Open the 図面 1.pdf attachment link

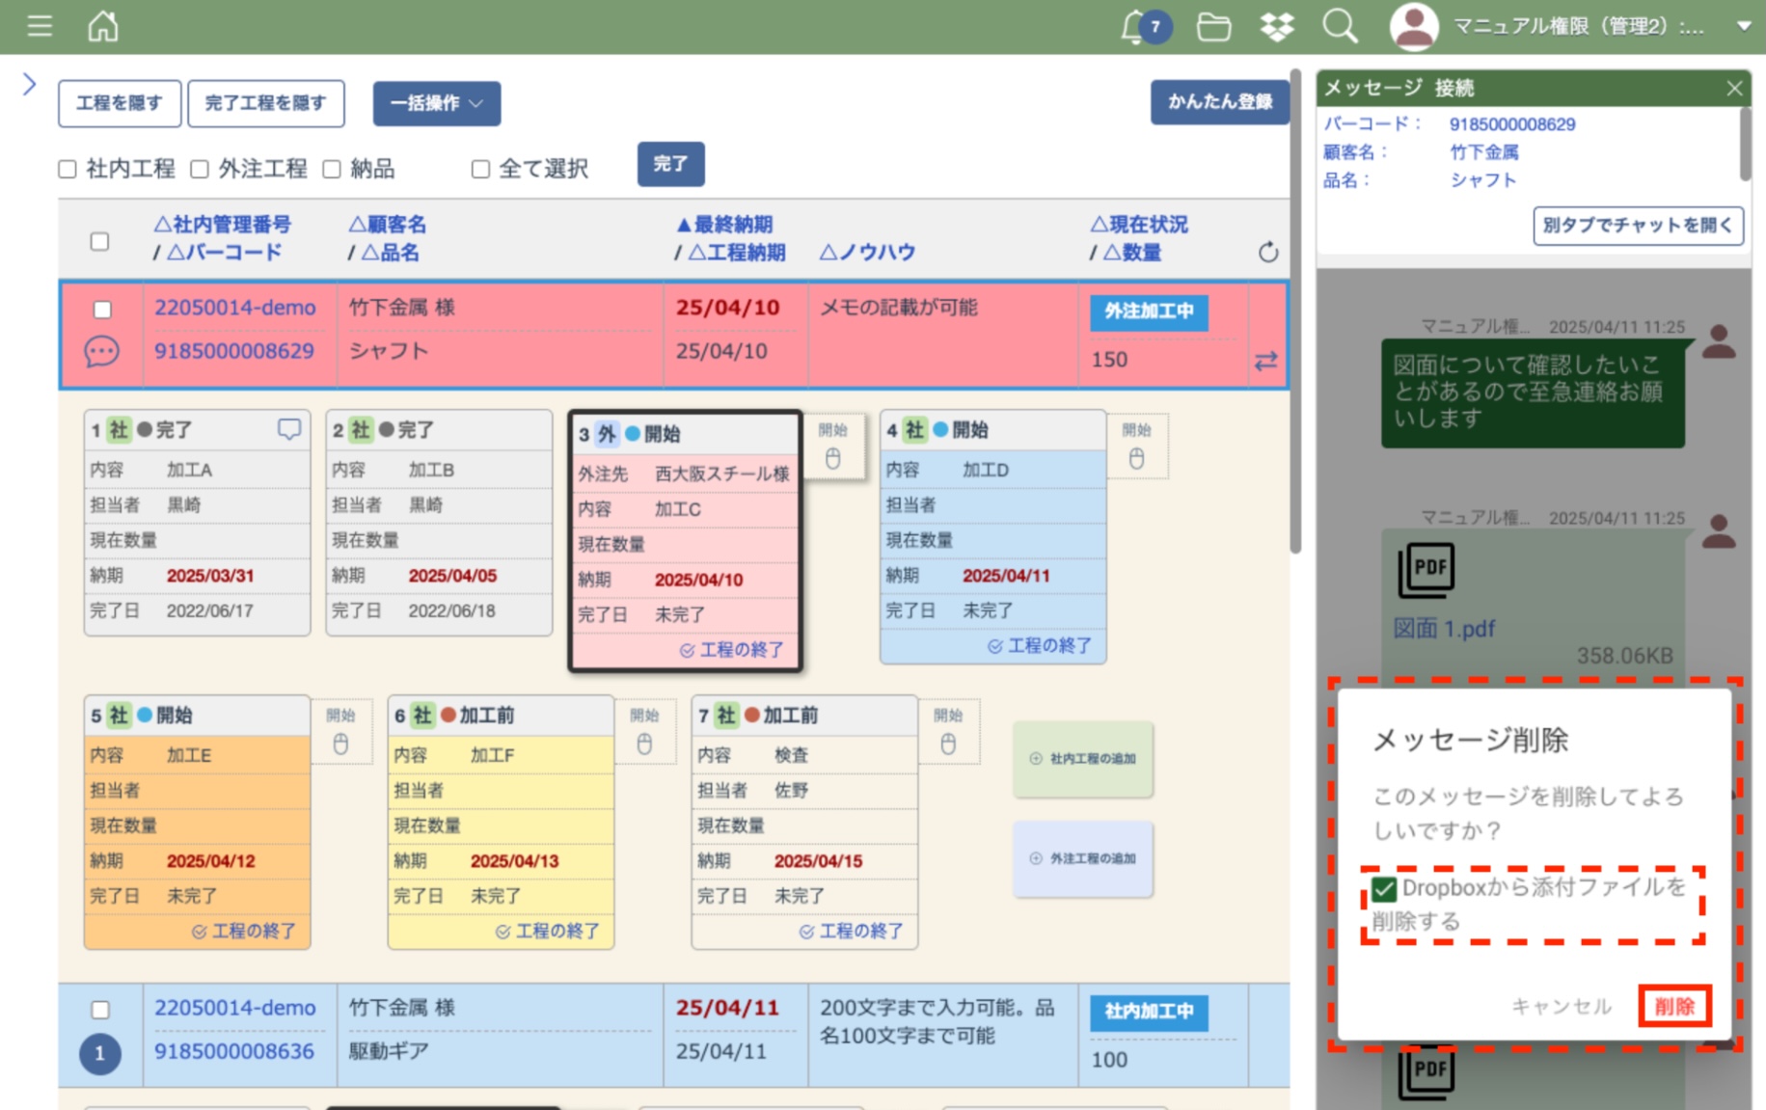[x=1443, y=629]
